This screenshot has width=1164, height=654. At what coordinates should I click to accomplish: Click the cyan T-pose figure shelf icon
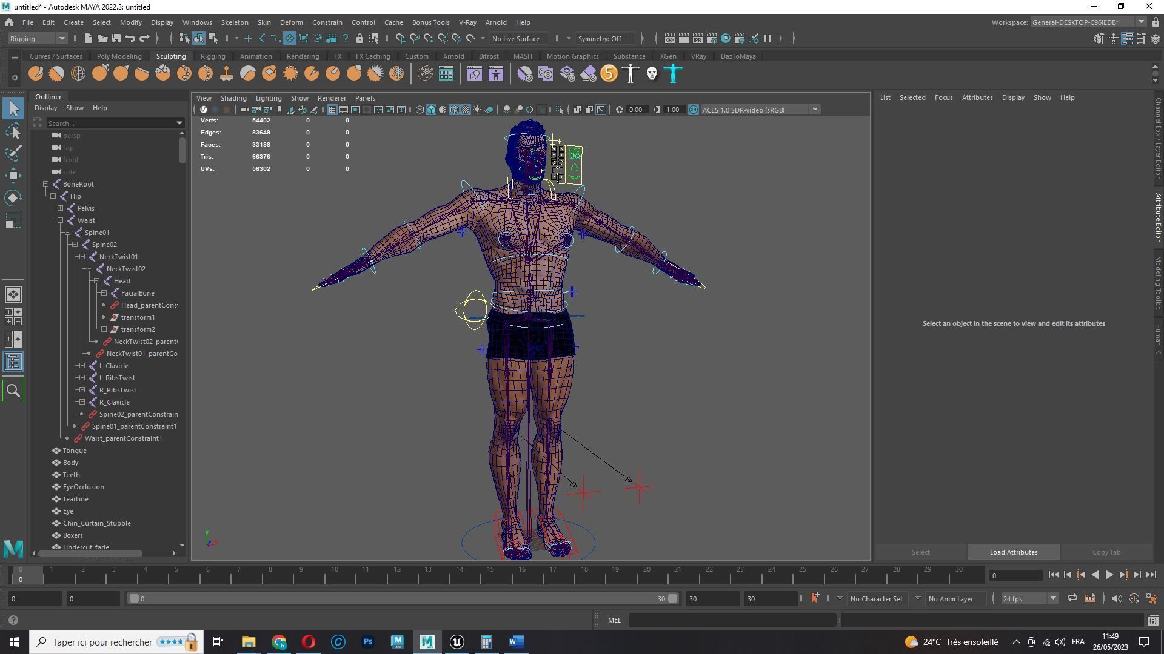click(x=673, y=74)
